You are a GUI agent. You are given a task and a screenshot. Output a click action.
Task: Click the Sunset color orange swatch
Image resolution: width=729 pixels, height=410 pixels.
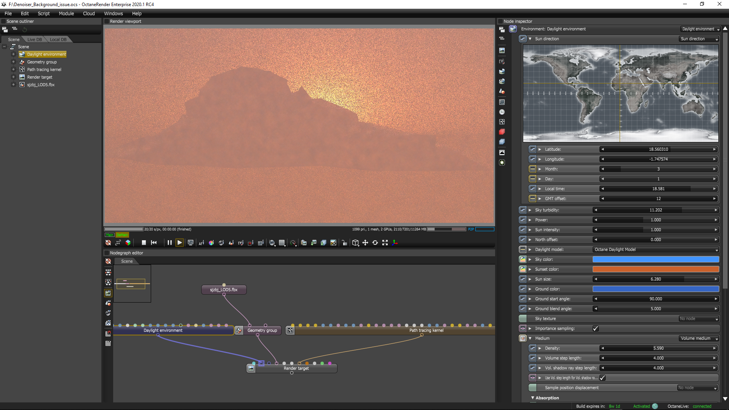(656, 269)
